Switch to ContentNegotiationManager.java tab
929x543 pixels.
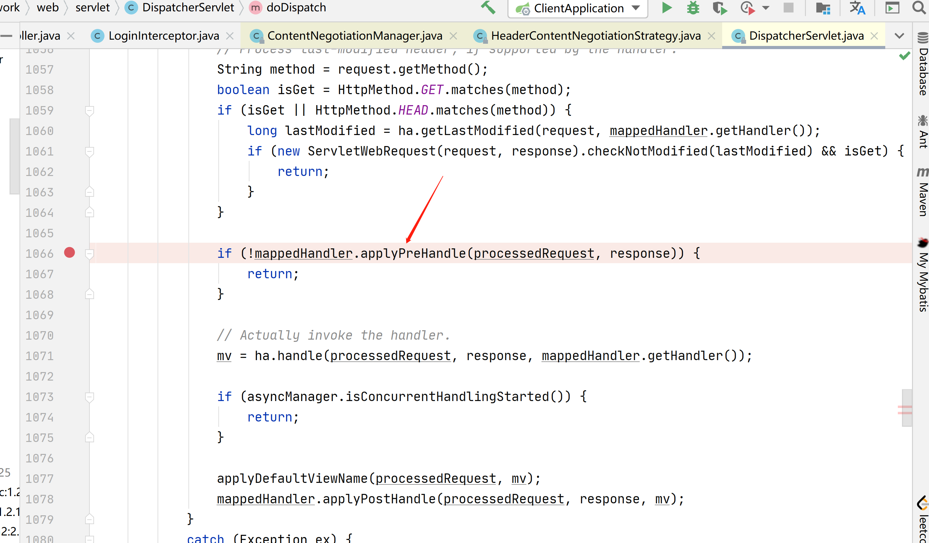[354, 36]
